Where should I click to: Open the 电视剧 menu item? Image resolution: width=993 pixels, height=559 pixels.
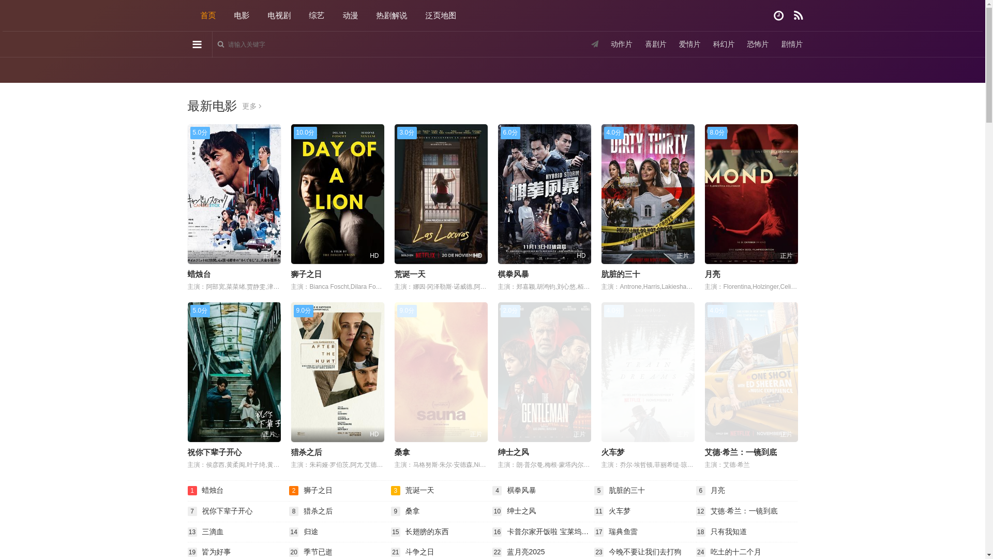click(x=279, y=16)
